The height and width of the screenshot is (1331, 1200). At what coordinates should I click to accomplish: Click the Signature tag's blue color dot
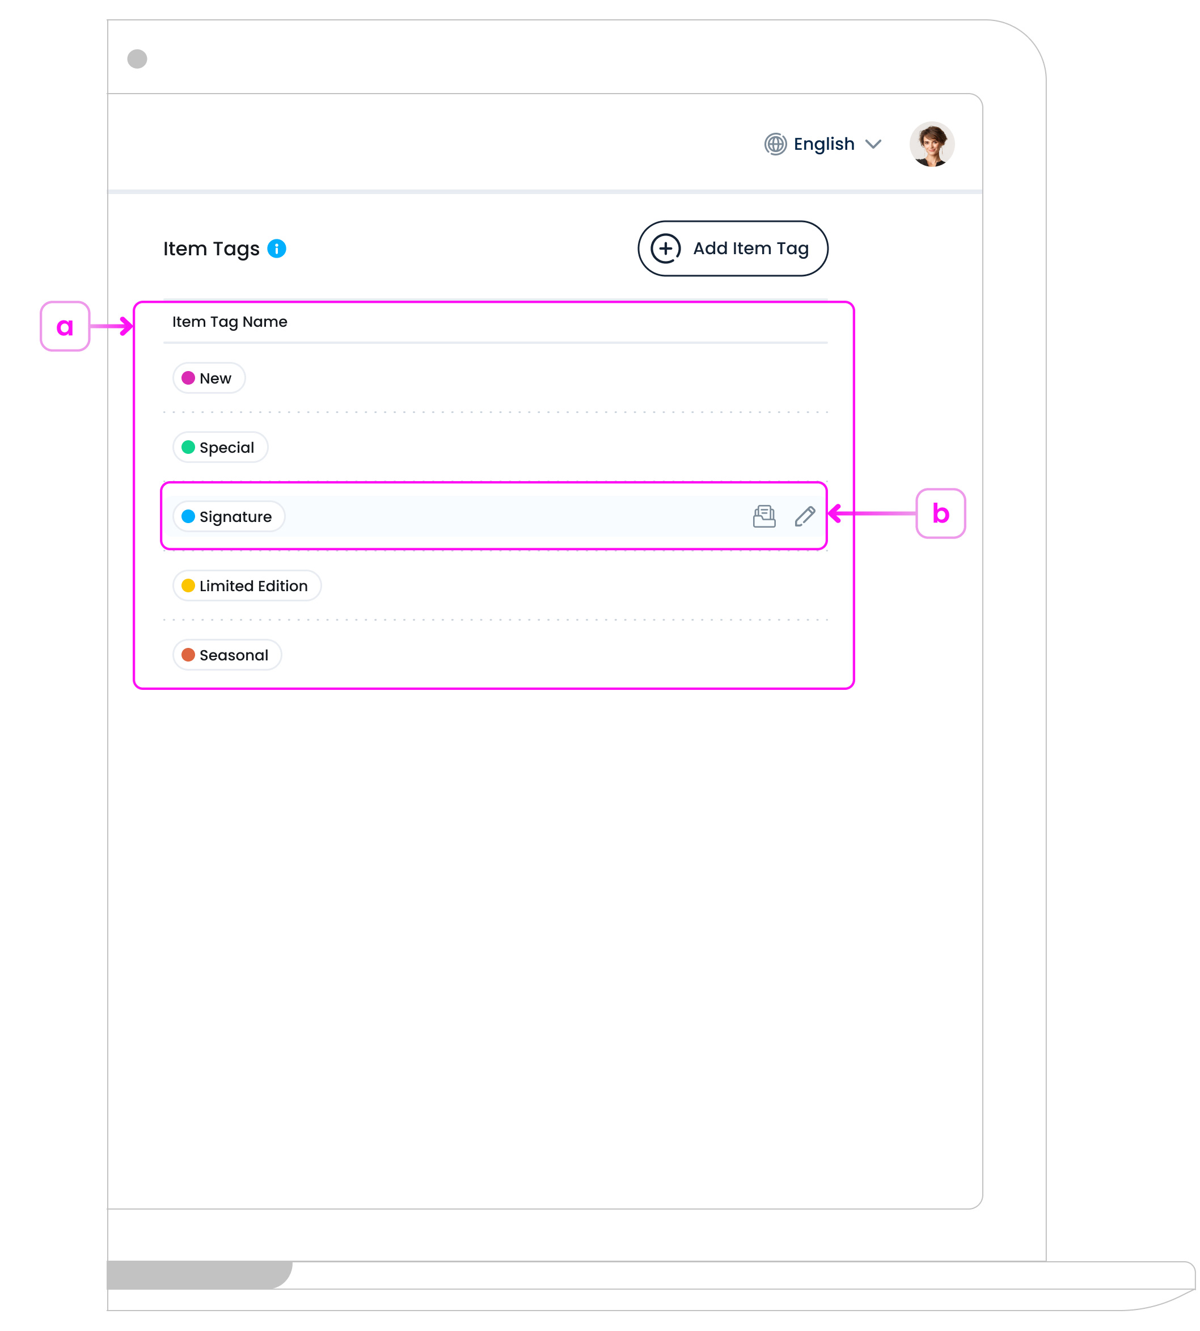pyautogui.click(x=188, y=516)
